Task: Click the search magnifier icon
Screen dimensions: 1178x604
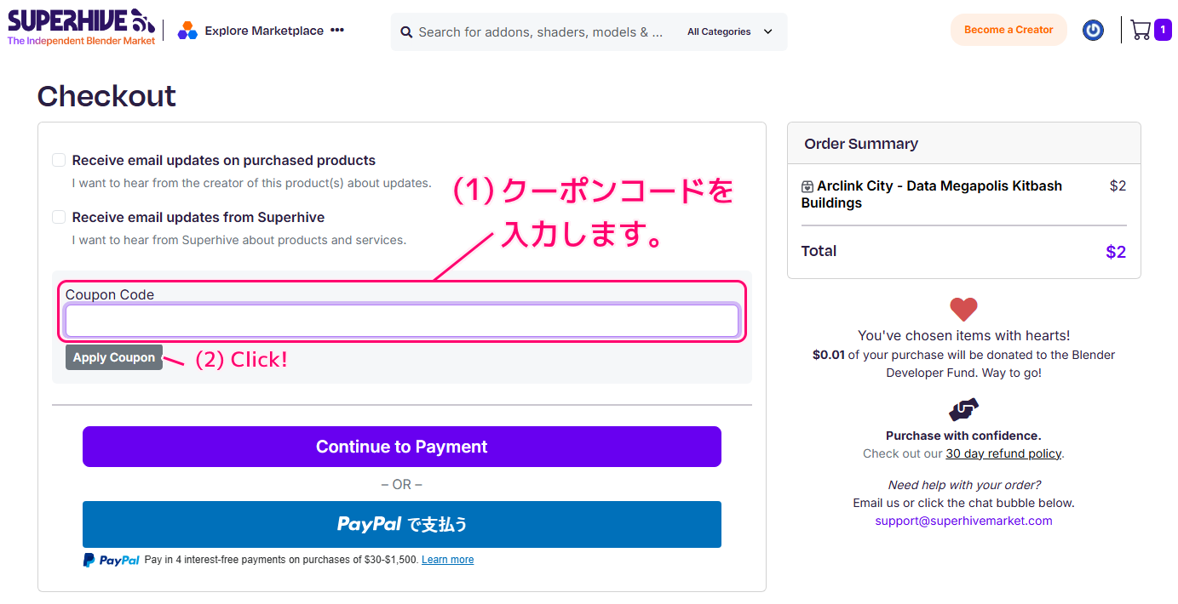Action: [406, 32]
